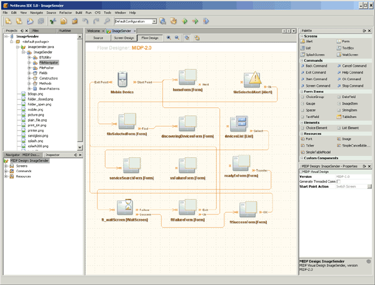This screenshot has height=285, width=375.
Task: Collapse the ImageSender project tree node
Action: (x=7, y=36)
